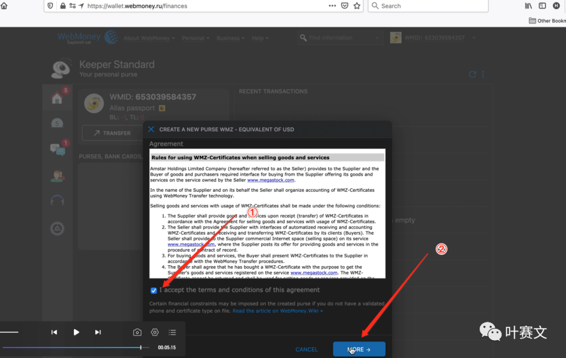Toggle the accept terms and conditions checkbox
The image size is (566, 358).
(154, 290)
